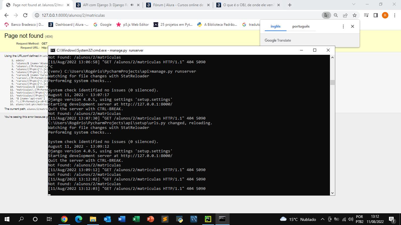The width and height of the screenshot is (401, 225).
Task: Open Excel from the taskbar
Action: point(136,219)
